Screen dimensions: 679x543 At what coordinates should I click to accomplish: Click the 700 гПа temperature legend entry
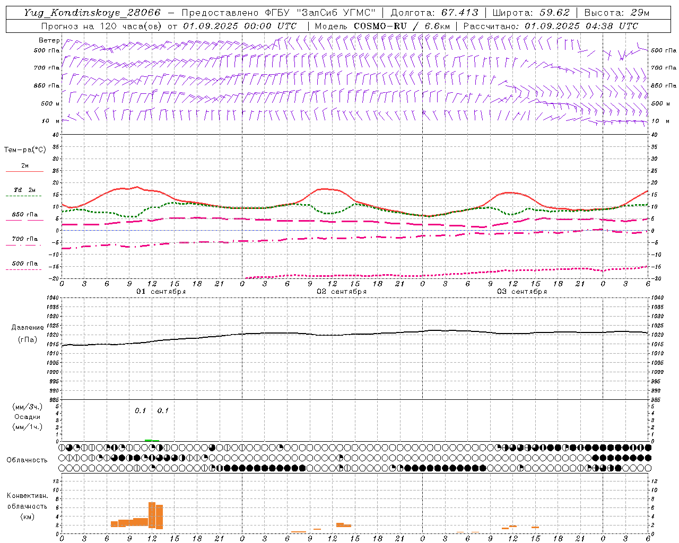coord(24,241)
